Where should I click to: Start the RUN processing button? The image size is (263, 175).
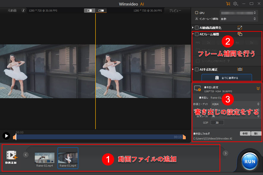[250, 161]
